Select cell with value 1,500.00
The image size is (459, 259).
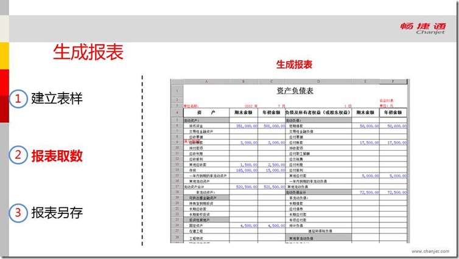244,165
